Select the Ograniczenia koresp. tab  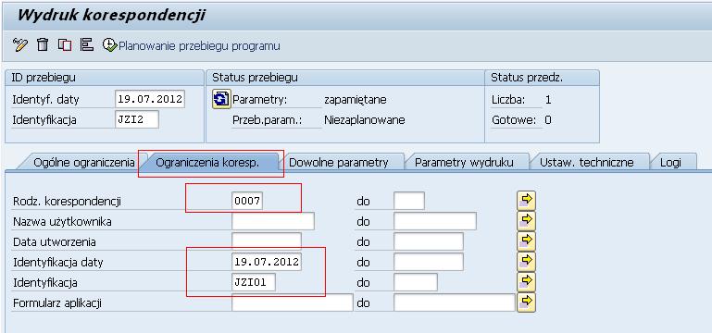(207, 163)
